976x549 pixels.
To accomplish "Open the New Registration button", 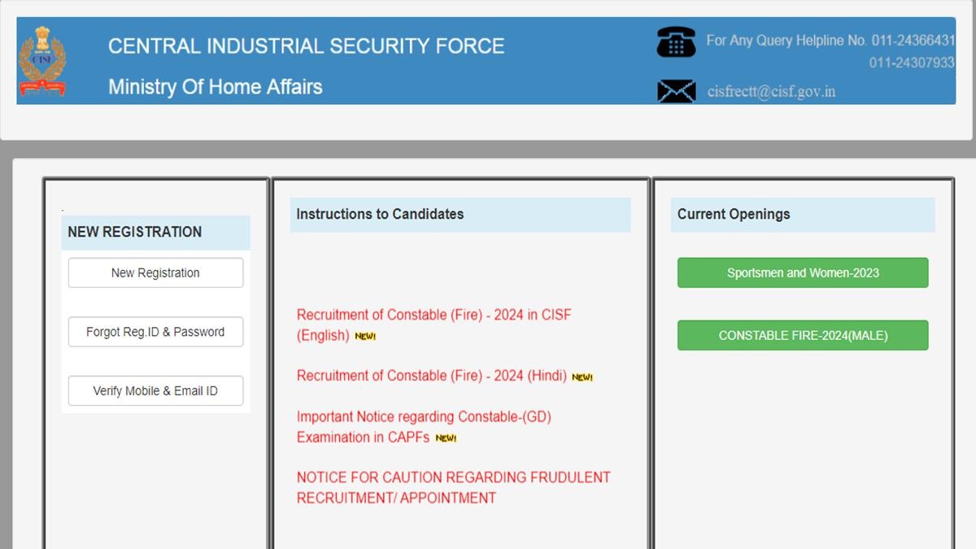I will 155,273.
